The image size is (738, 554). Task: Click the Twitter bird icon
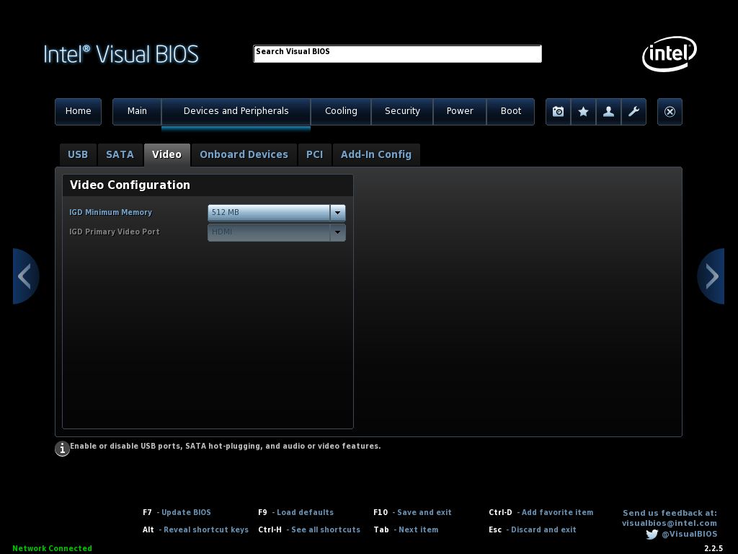coord(652,535)
